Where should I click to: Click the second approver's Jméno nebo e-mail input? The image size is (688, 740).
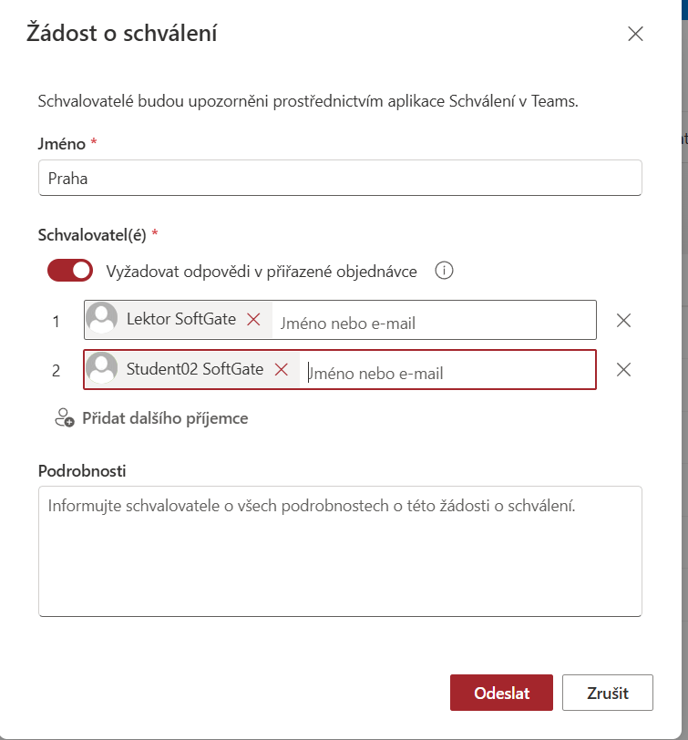pos(447,372)
